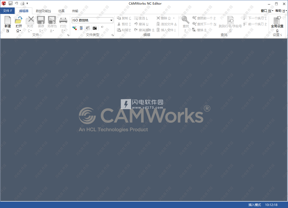Image resolution: width=288 pixels, height=208 pixels.
Task: Expand the 删除 D dropdown arrow
Action: (x=174, y=18)
